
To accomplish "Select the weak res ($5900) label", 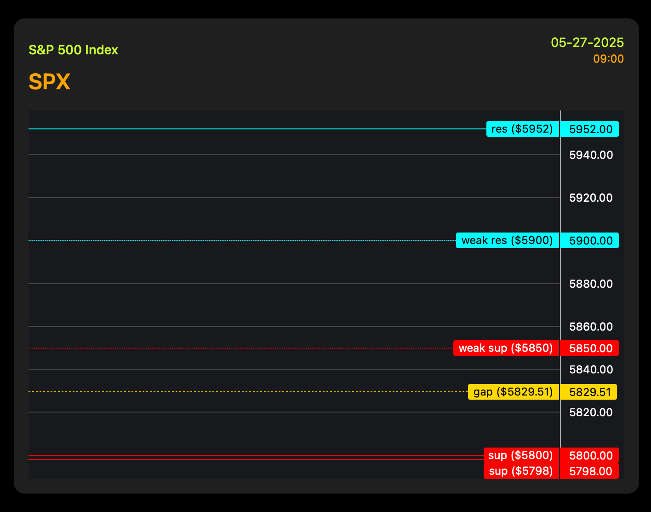I will [x=508, y=240].
